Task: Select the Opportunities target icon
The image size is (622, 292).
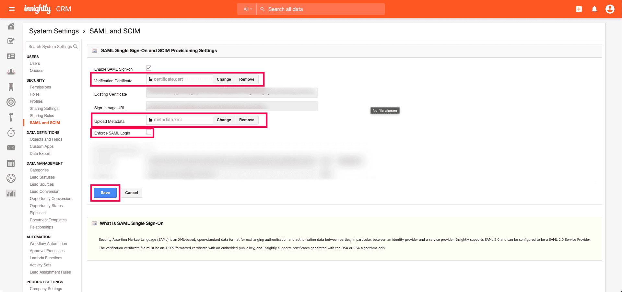Action: coord(11,102)
